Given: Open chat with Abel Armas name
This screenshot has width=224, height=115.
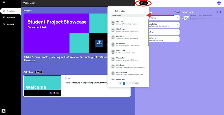Looking at the screenshot, I should pyautogui.click(x=120, y=22).
